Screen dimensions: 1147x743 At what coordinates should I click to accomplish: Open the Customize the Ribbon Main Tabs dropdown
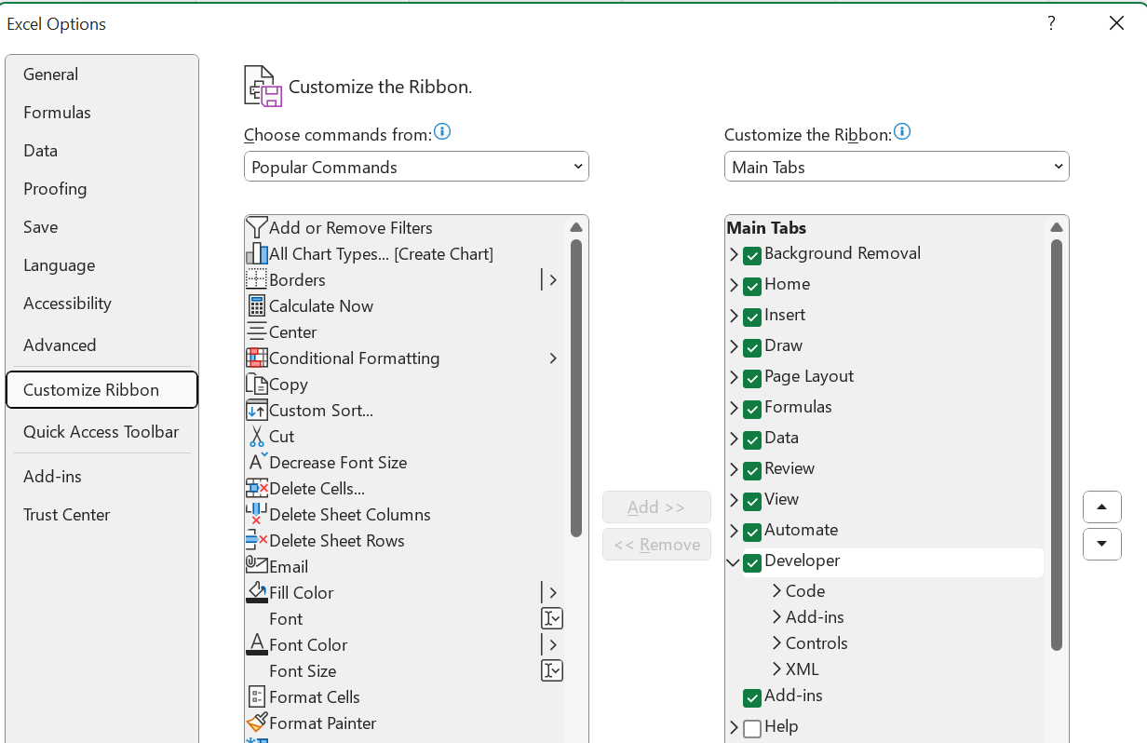(897, 167)
